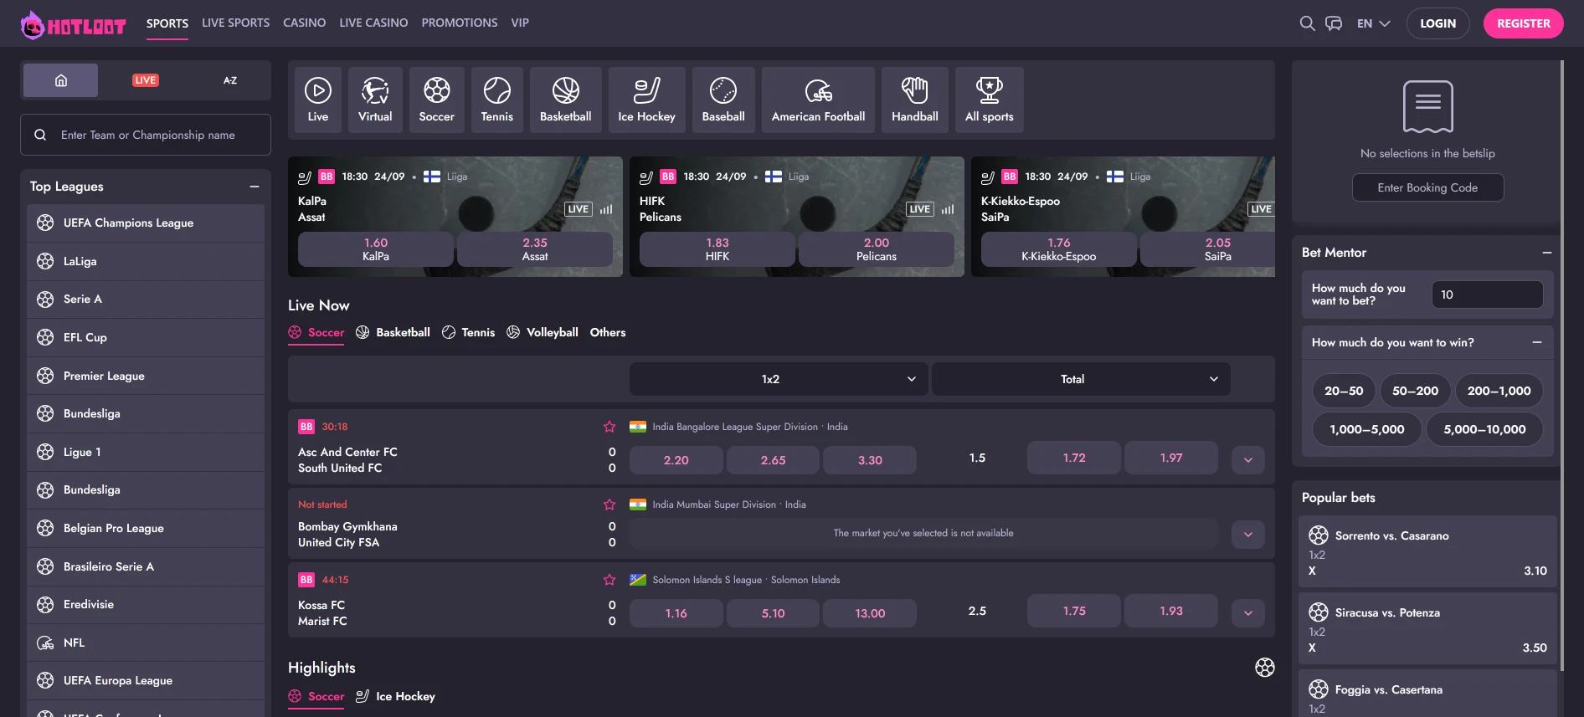Collapse the Top Leagues section
The height and width of the screenshot is (717, 1584).
255,187
